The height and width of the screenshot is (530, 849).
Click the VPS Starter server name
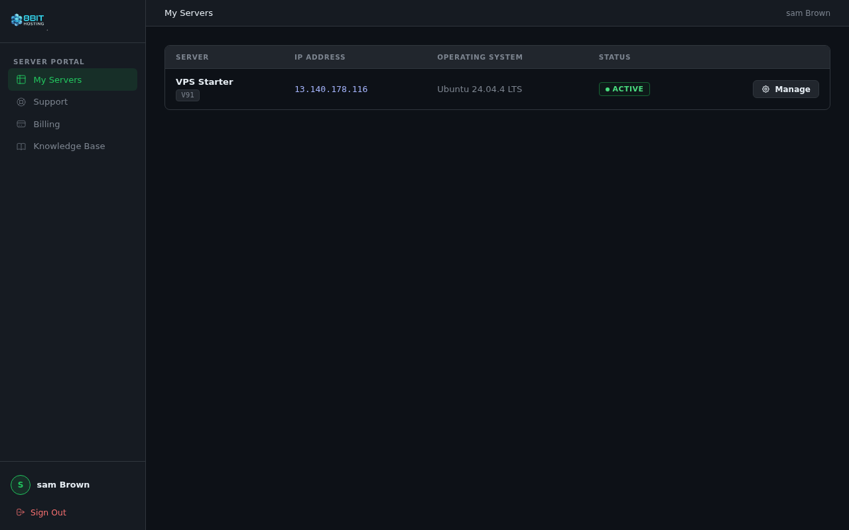204,82
